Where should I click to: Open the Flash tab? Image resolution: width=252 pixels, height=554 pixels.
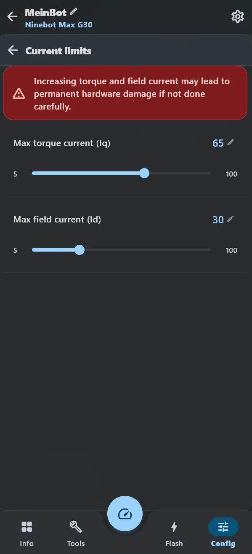click(174, 533)
